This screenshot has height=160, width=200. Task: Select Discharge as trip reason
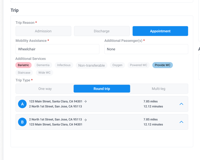coord(102,31)
